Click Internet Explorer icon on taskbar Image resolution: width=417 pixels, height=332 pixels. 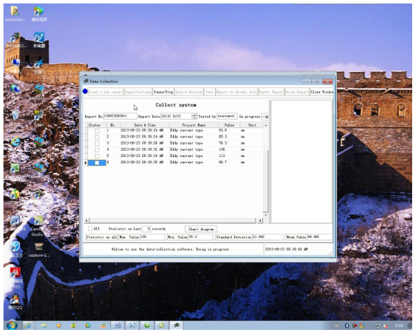click(28, 325)
